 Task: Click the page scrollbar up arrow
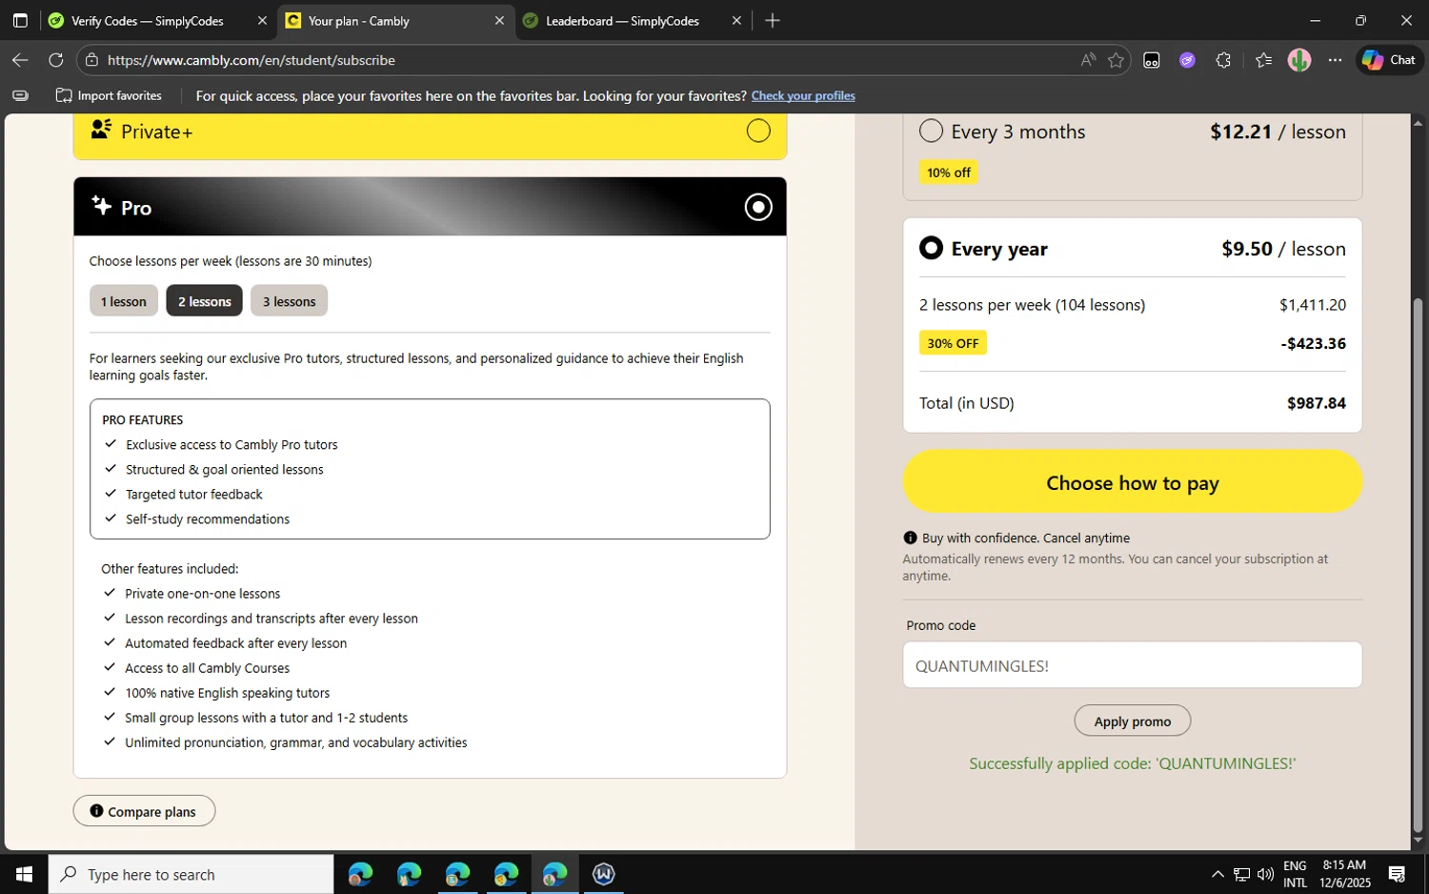1418,122
